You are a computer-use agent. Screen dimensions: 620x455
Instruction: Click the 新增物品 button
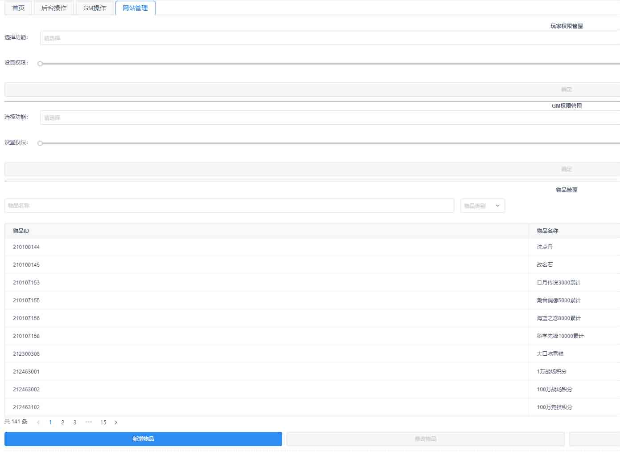click(x=143, y=439)
